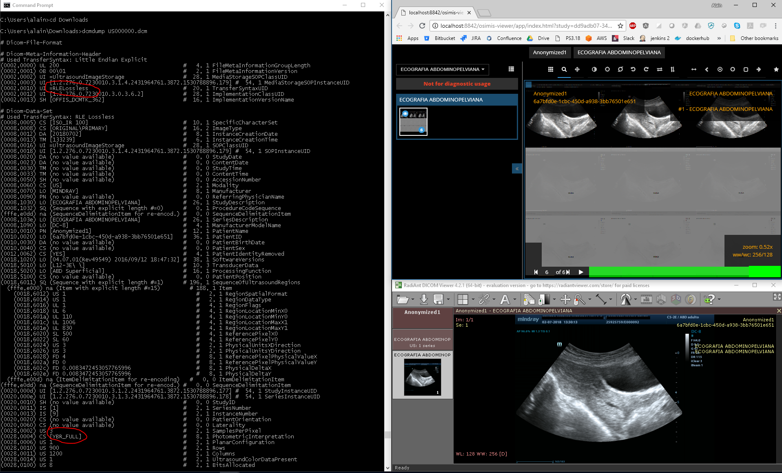Select the RadiAnt length measurement tool
This screenshot has height=473, width=782.
601,299
